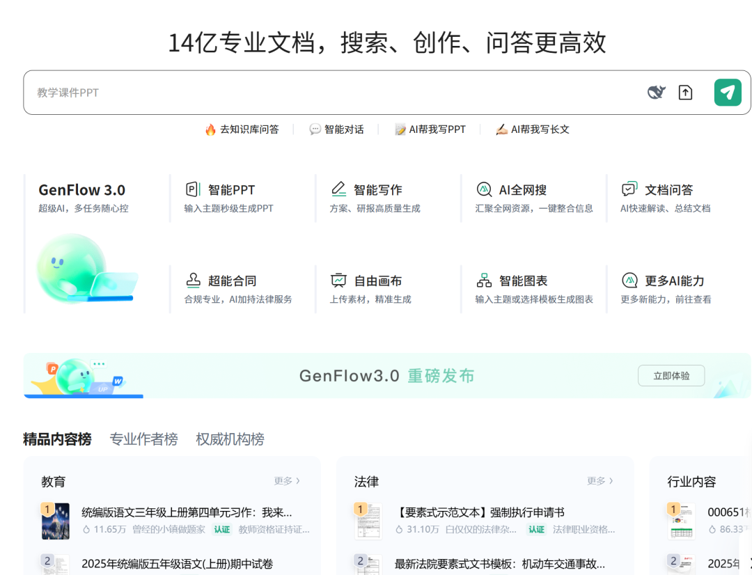Click the 认证 badge under 强制执行申请书

click(x=536, y=530)
